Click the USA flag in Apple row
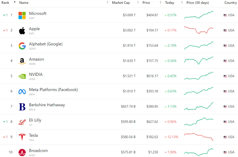 pos(225,30)
